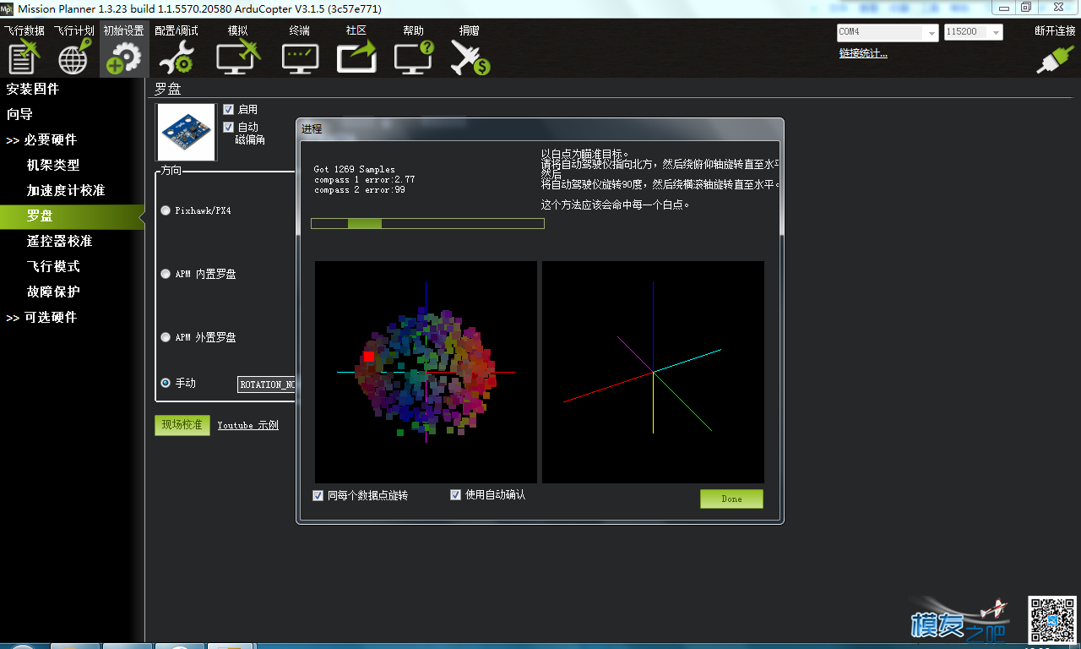Select the APM 内置罗盘 radio button

coord(166,274)
